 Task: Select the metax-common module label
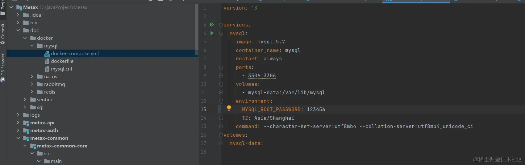point(49,138)
